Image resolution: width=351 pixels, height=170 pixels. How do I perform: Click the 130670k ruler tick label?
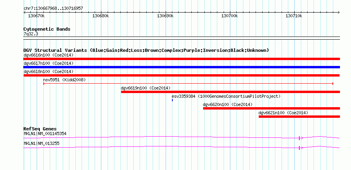pyautogui.click(x=36, y=16)
